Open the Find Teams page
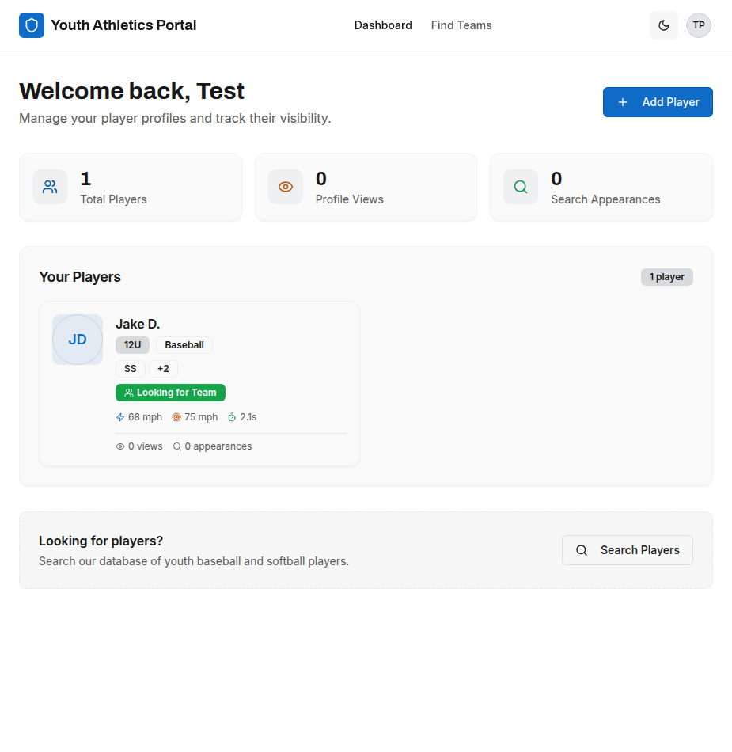 coord(461,25)
